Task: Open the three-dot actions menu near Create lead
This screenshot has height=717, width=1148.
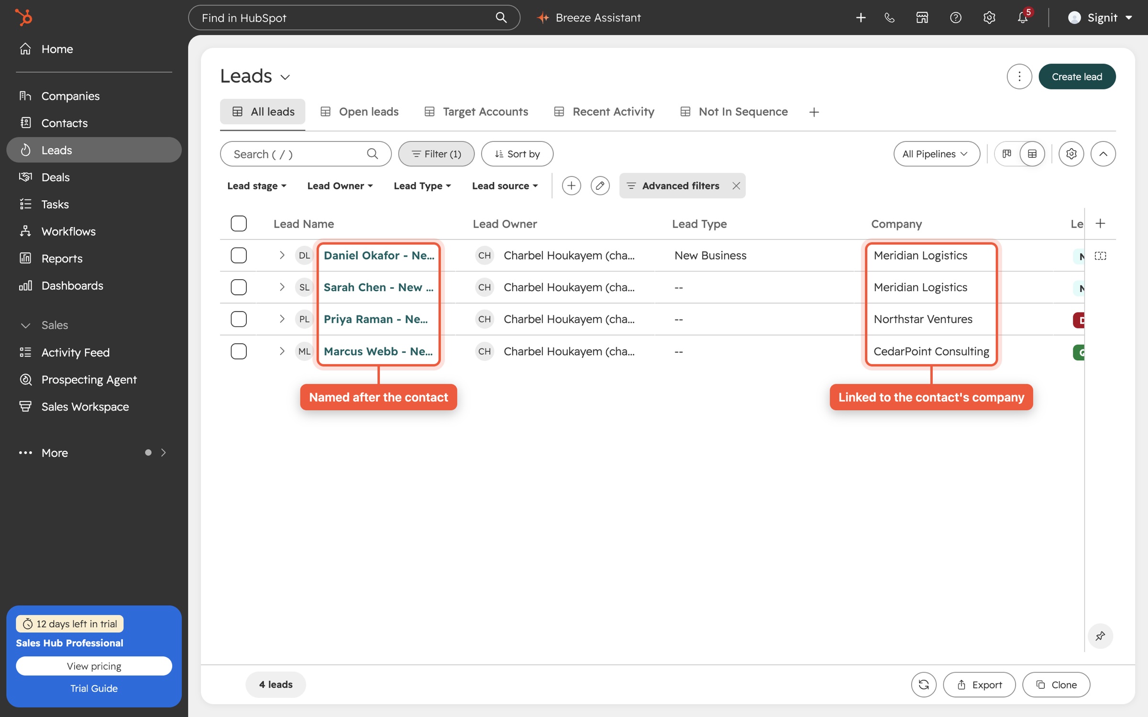Action: tap(1019, 76)
